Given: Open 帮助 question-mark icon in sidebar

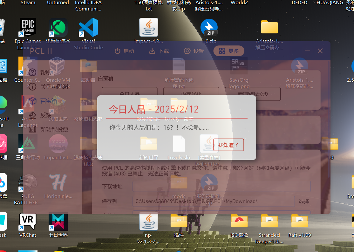Looking at the screenshot, I should tap(32, 72).
